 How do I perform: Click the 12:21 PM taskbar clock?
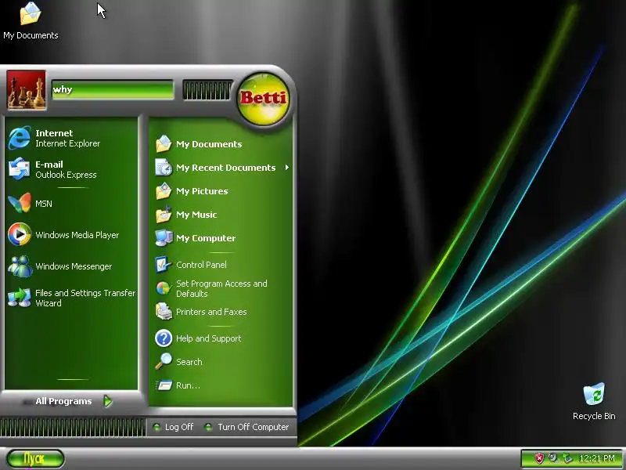click(x=596, y=458)
